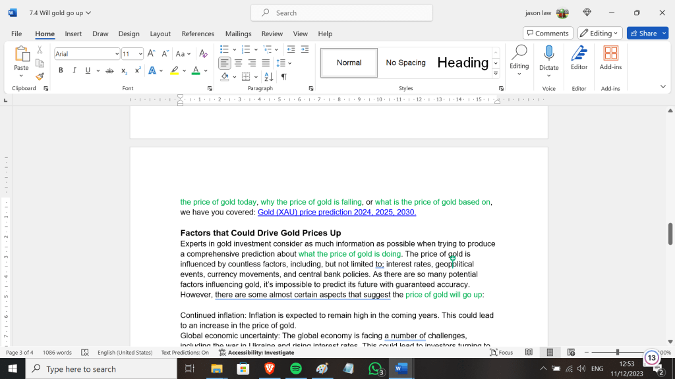This screenshot has height=379, width=675.
Task: Open Spotify from the taskbar
Action: click(295, 369)
